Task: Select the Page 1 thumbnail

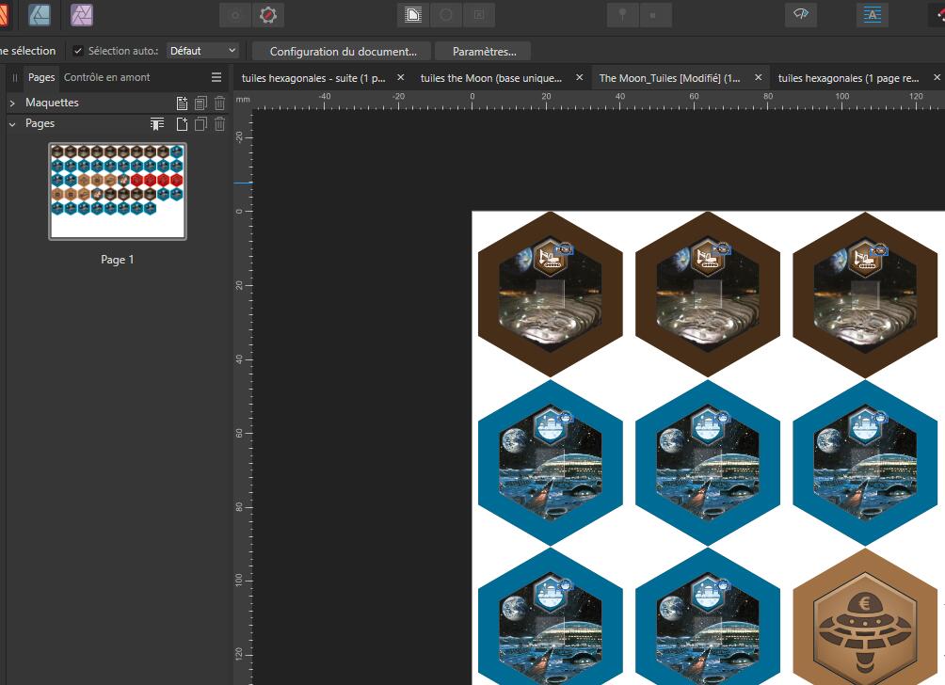Action: (118, 191)
